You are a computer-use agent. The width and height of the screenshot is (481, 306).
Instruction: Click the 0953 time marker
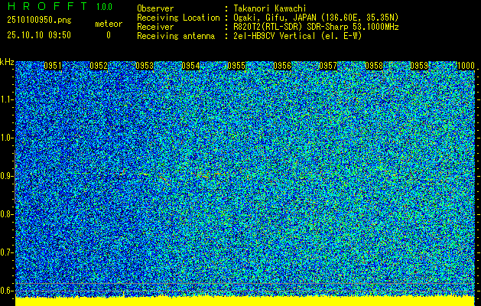click(x=145, y=66)
